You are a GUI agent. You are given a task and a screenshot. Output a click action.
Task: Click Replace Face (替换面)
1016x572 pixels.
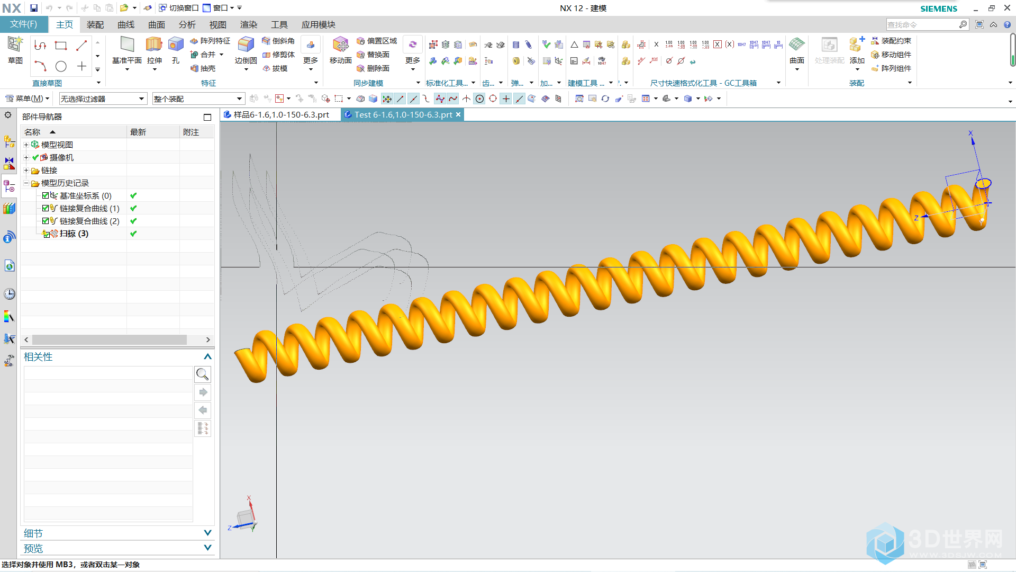[373, 55]
